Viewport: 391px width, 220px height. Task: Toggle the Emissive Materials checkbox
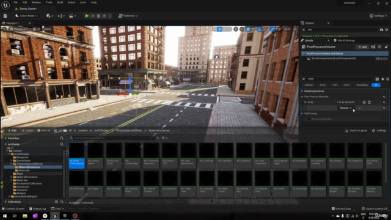point(338,119)
